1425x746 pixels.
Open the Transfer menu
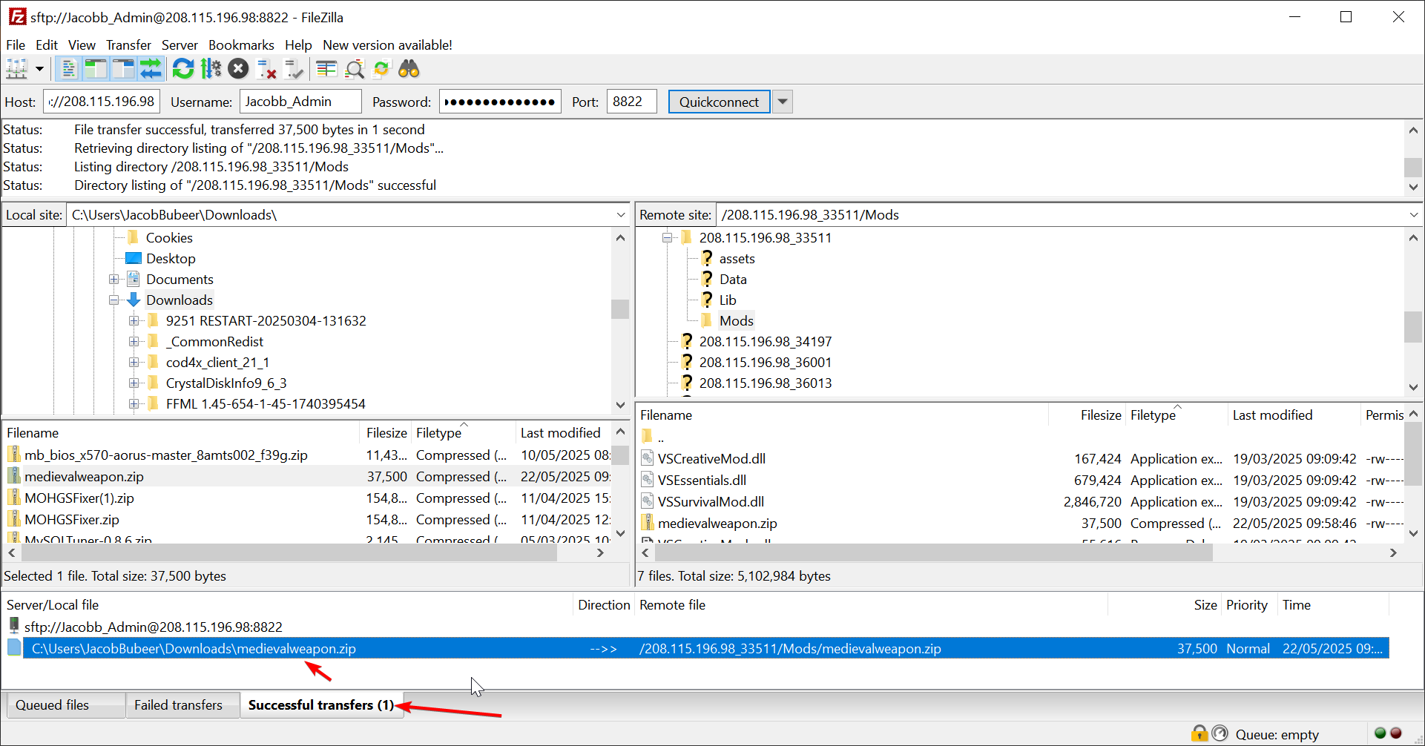click(x=128, y=45)
